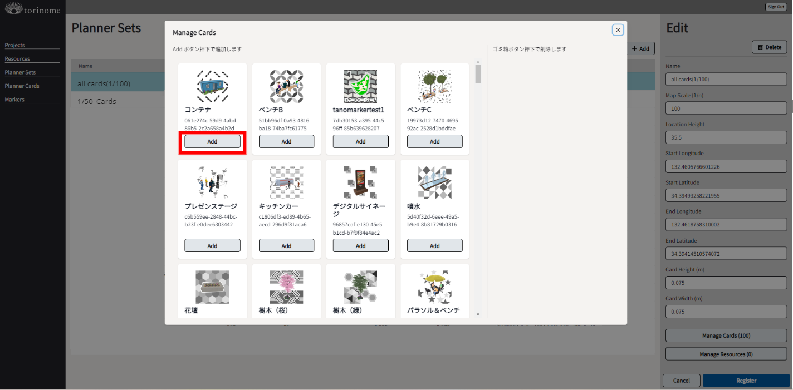
Task: Click the Map Scale input field
Action: click(726, 108)
